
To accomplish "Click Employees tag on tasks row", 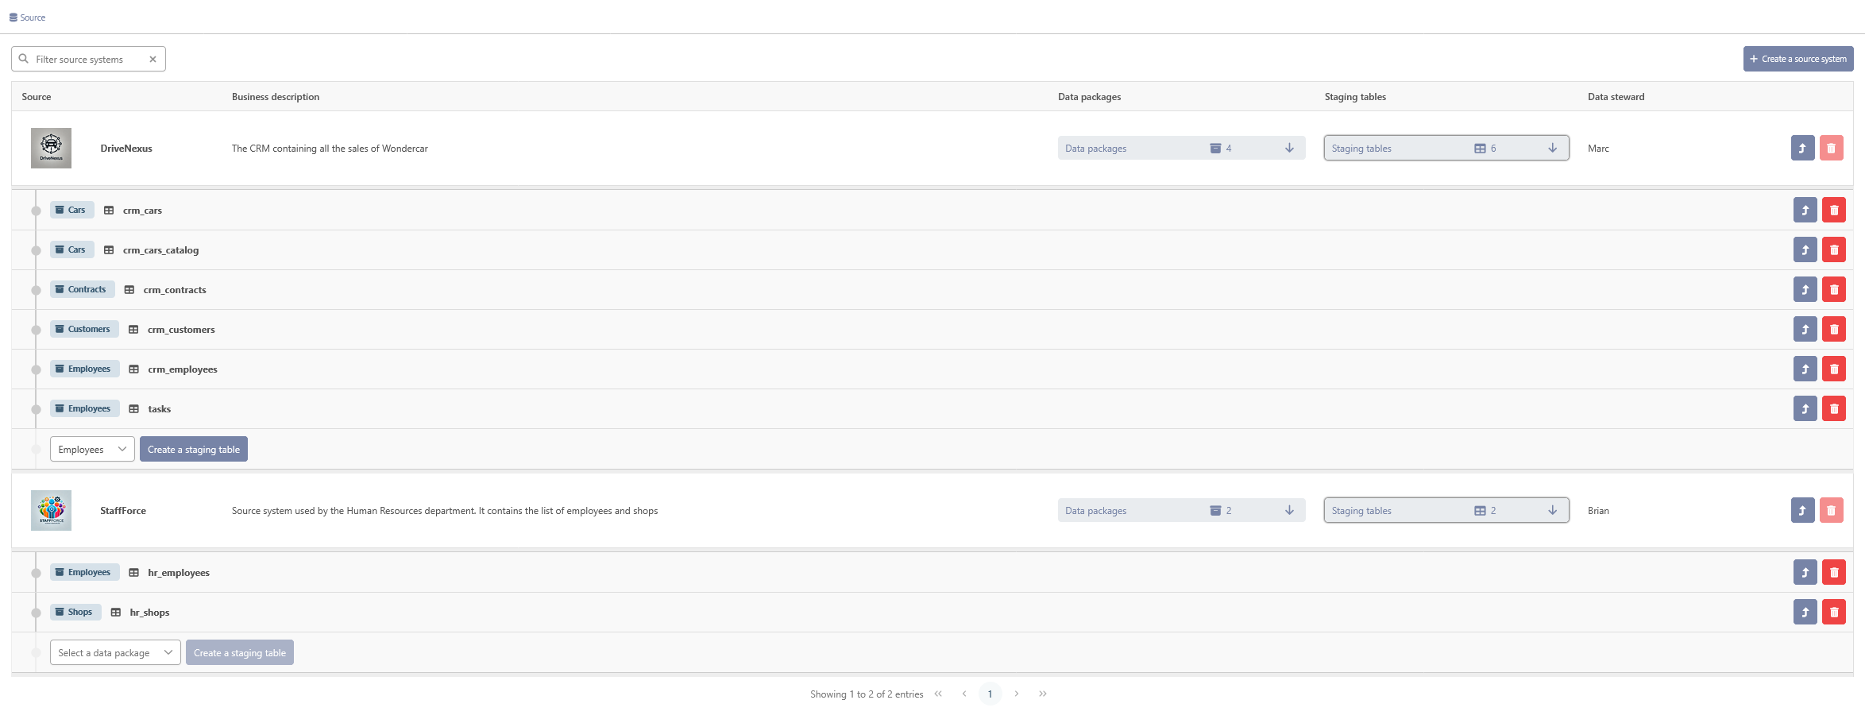I will [x=85, y=408].
